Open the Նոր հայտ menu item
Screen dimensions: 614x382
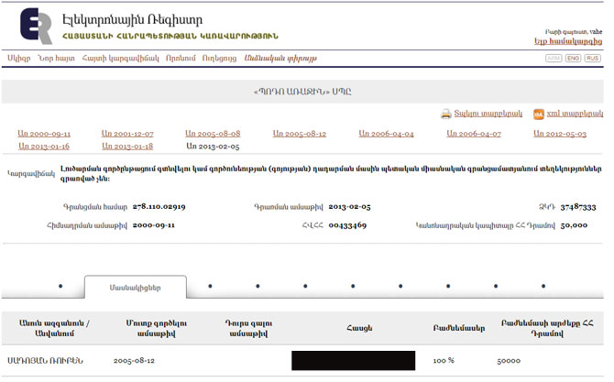(x=56, y=59)
